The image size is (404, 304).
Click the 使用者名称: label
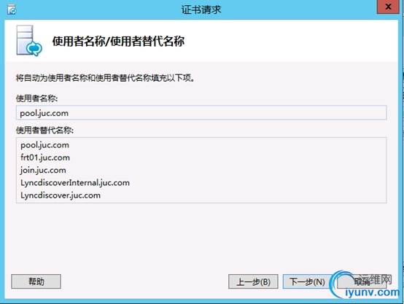37,98
